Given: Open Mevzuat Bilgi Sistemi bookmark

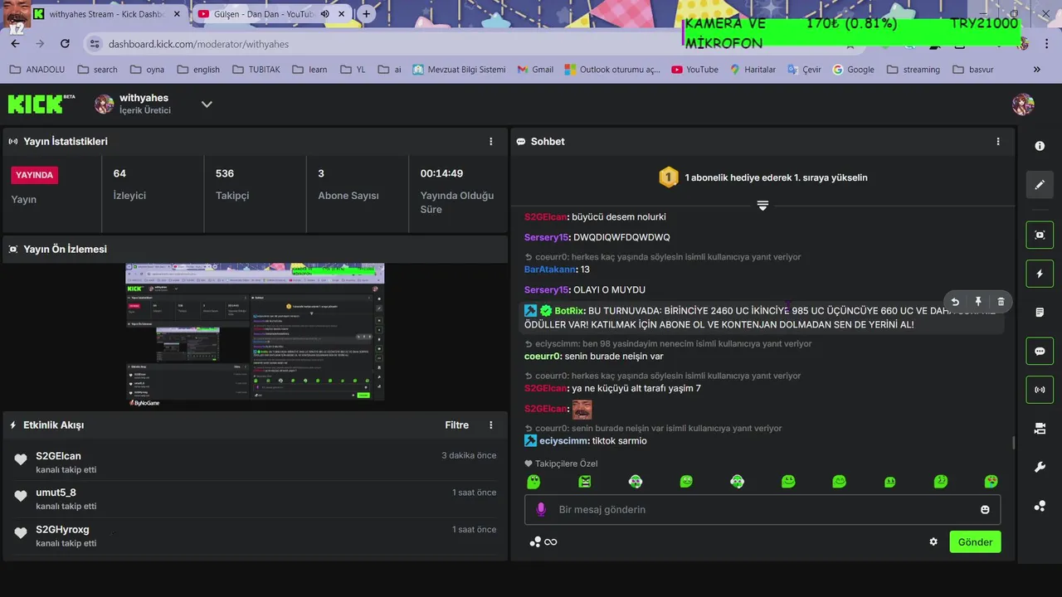Looking at the screenshot, I should [x=459, y=70].
